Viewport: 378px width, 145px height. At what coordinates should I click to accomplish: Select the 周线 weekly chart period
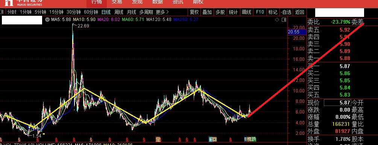coord(119,12)
